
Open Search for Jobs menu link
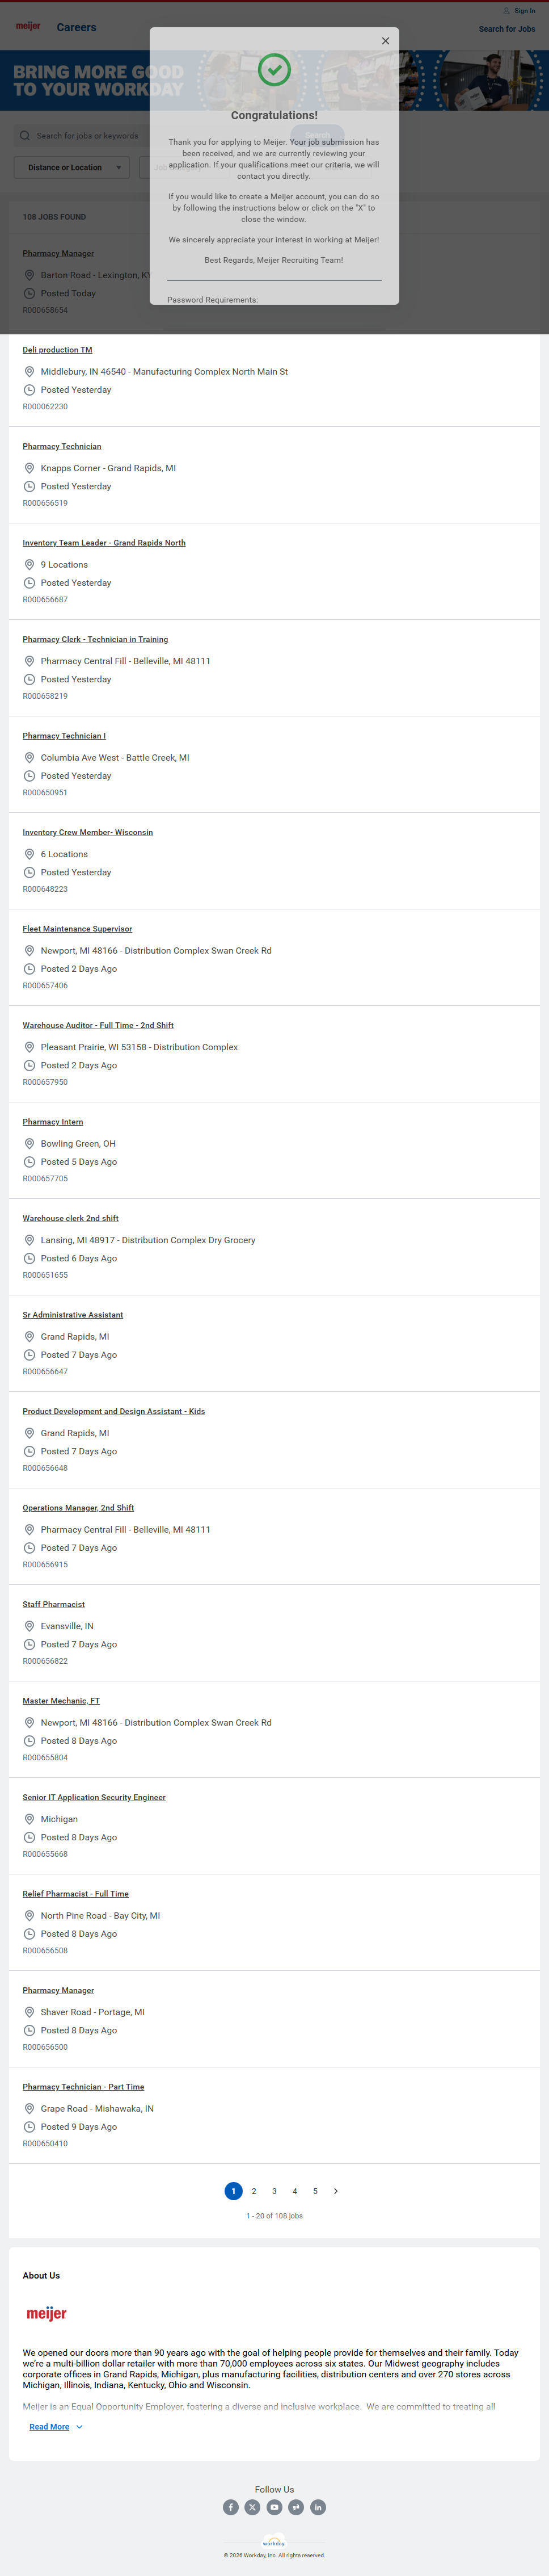(506, 29)
